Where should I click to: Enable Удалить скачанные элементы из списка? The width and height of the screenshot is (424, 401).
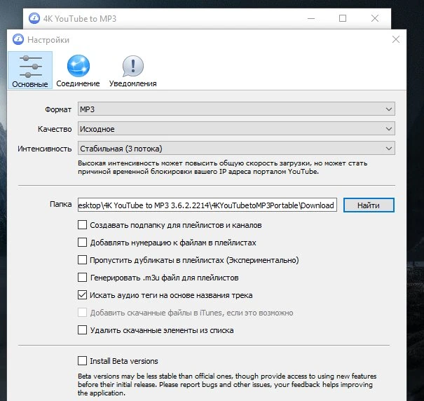(x=82, y=330)
